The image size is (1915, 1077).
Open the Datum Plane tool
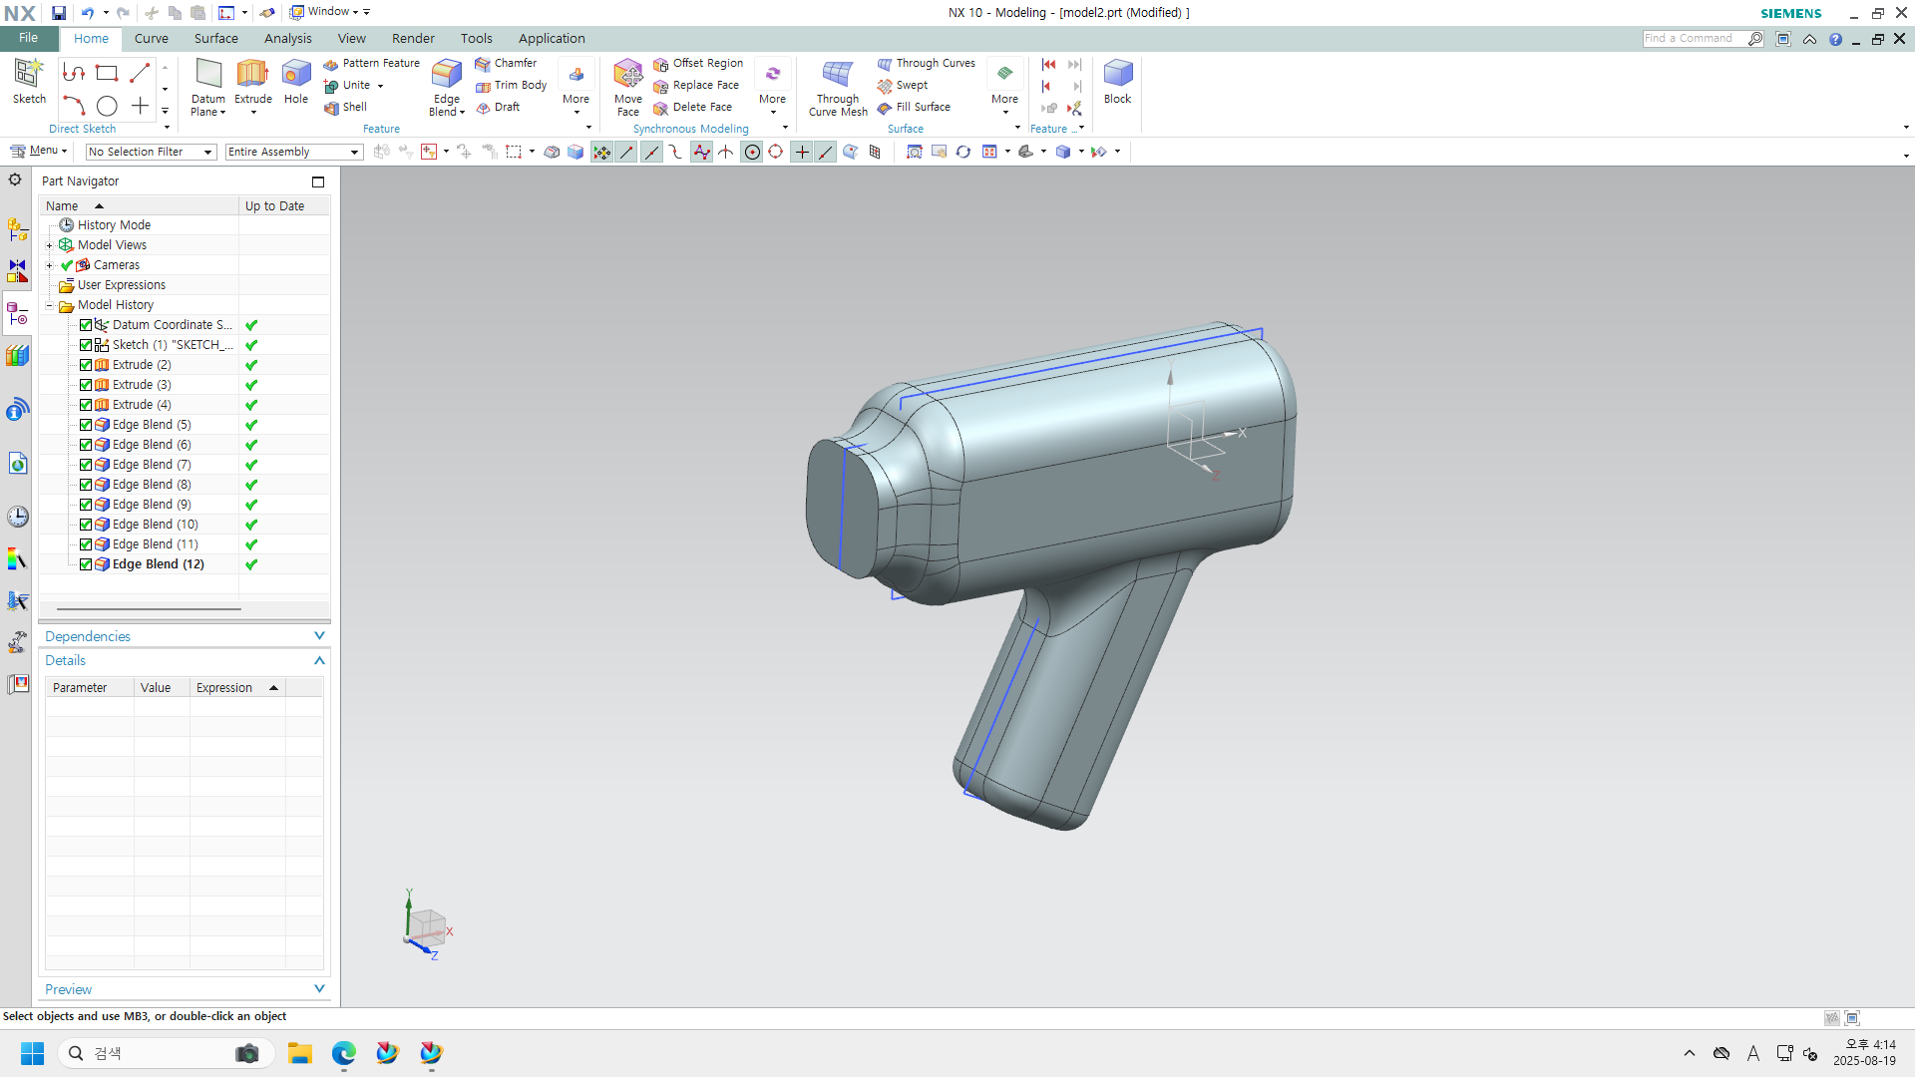click(x=208, y=75)
